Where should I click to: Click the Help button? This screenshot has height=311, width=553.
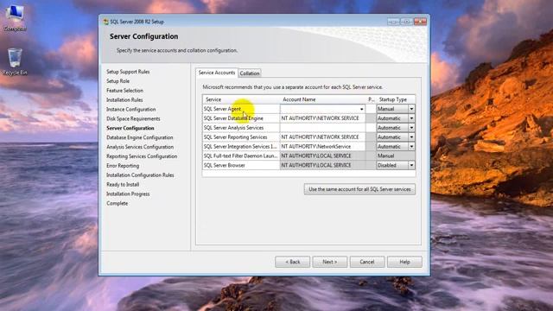coord(404,262)
